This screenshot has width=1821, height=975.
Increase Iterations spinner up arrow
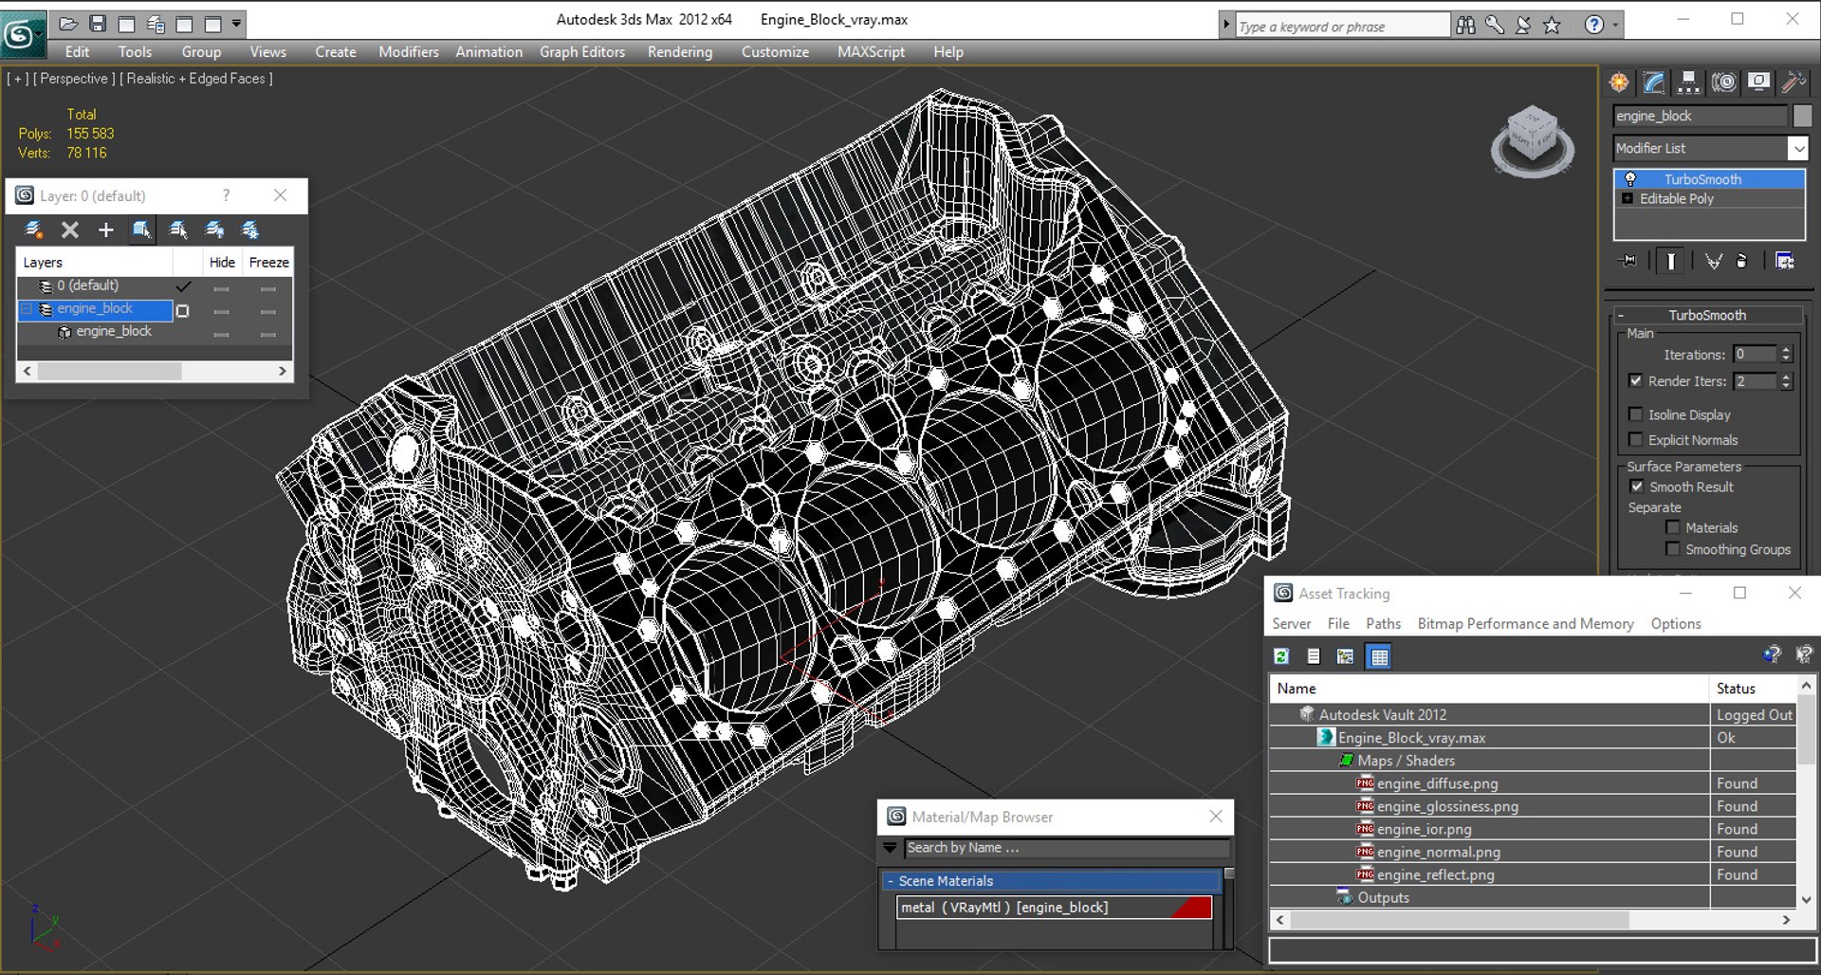click(x=1786, y=349)
